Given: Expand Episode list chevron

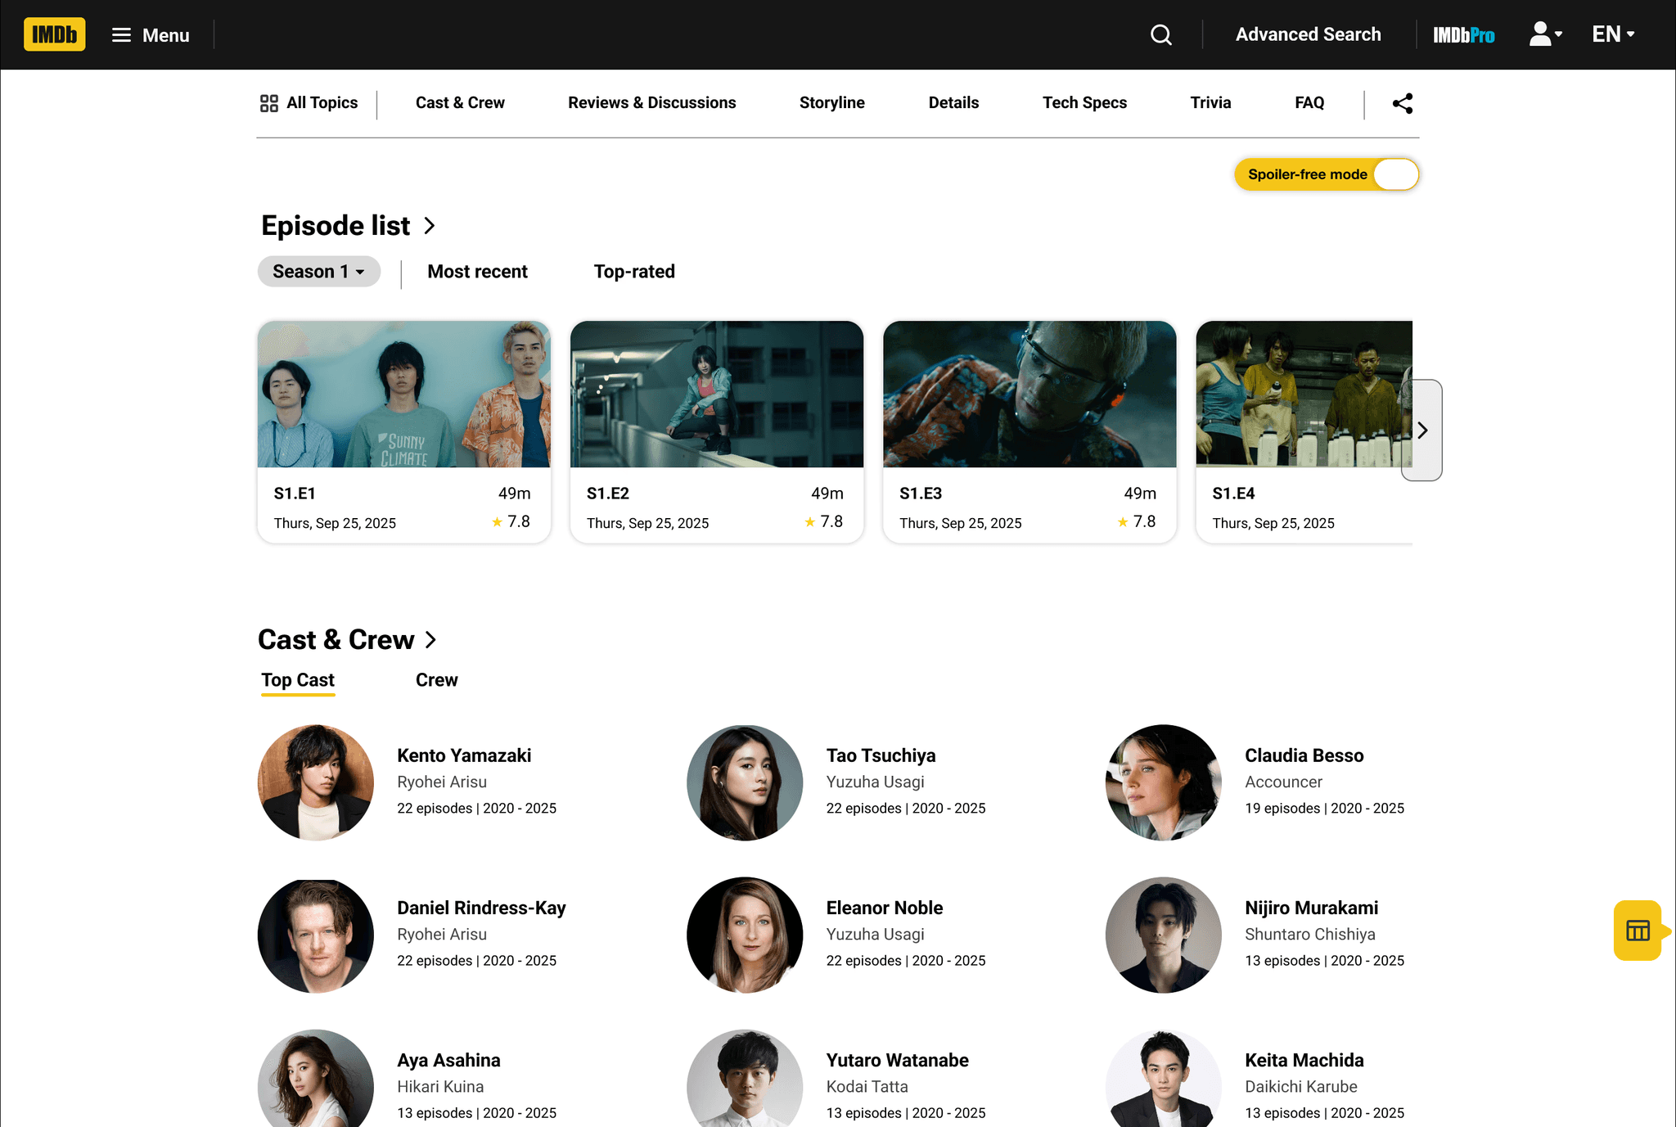Looking at the screenshot, I should [x=430, y=226].
